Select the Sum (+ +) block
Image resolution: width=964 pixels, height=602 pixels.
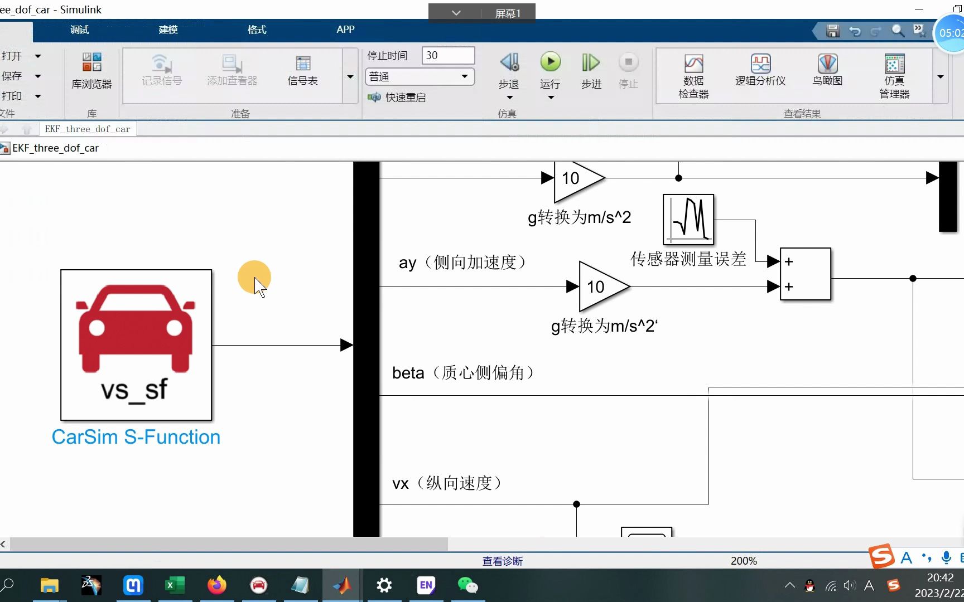(806, 274)
